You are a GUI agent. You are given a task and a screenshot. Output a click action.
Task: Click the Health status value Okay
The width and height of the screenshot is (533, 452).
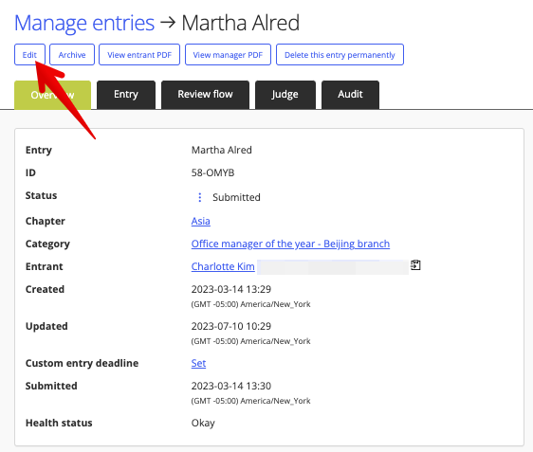pos(203,424)
